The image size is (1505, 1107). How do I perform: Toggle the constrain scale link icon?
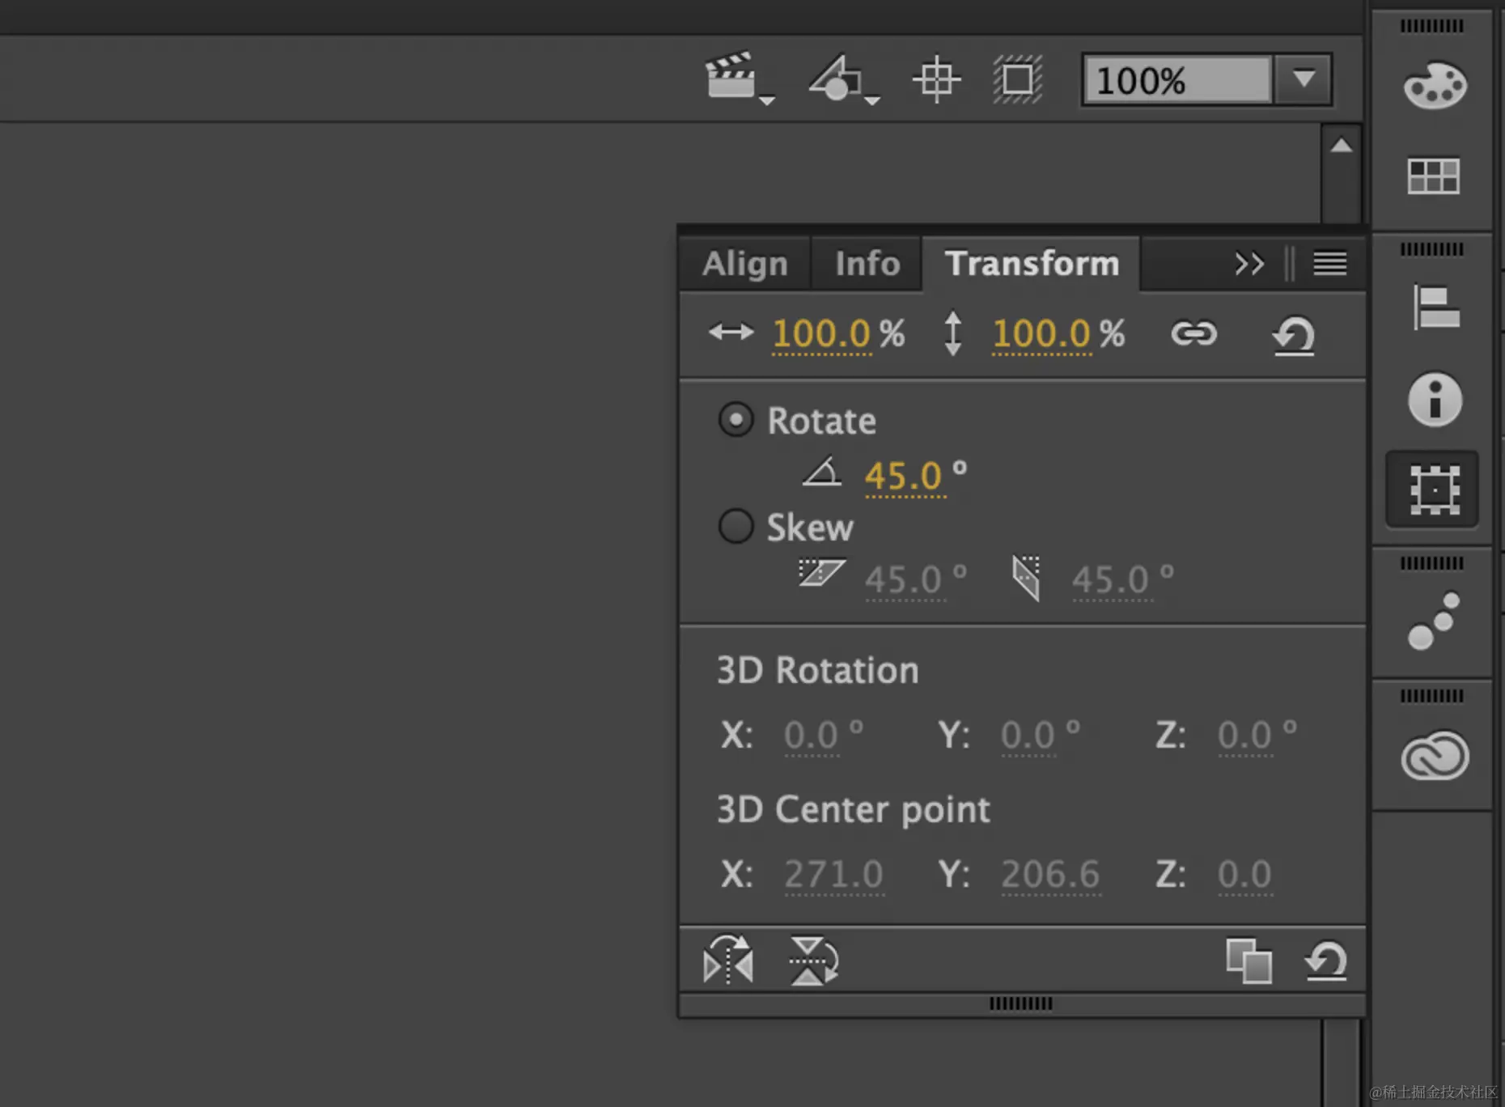tap(1193, 333)
